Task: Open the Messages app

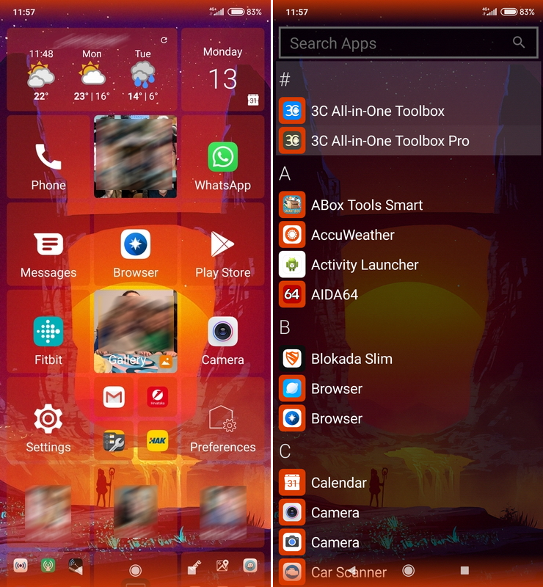Action: click(x=48, y=244)
